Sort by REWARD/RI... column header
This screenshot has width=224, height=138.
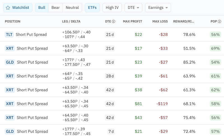(184, 21)
